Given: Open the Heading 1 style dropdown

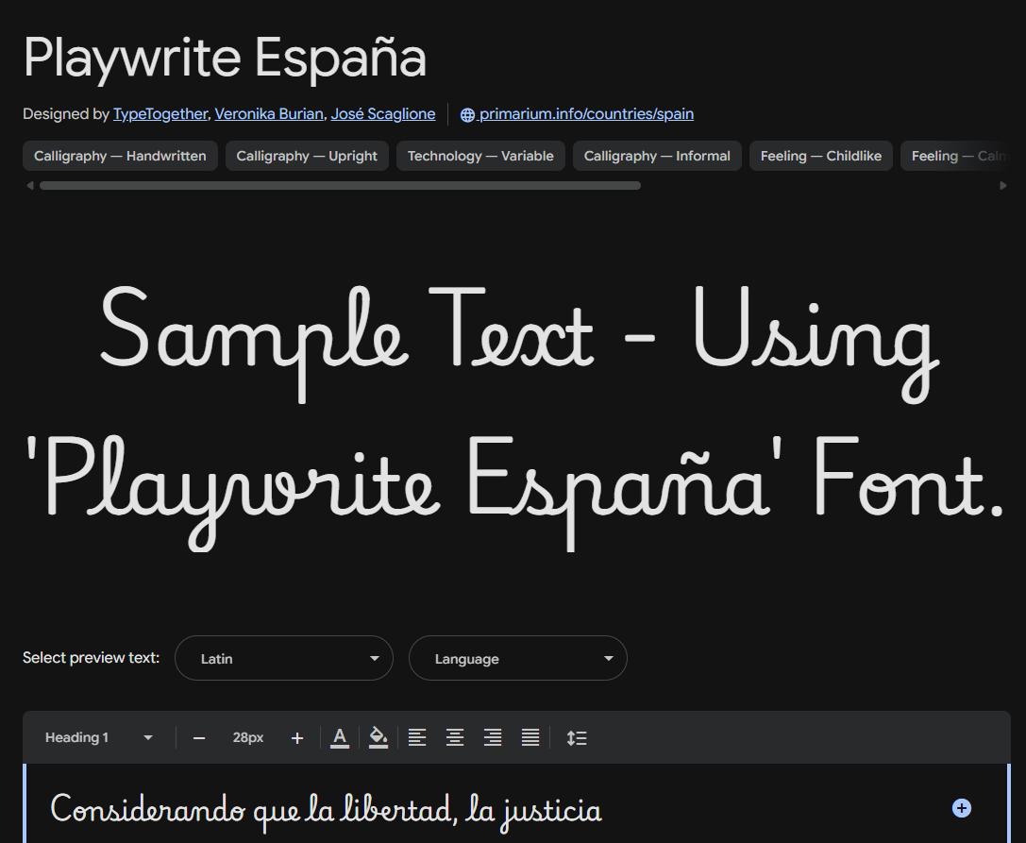Looking at the screenshot, I should (x=99, y=737).
